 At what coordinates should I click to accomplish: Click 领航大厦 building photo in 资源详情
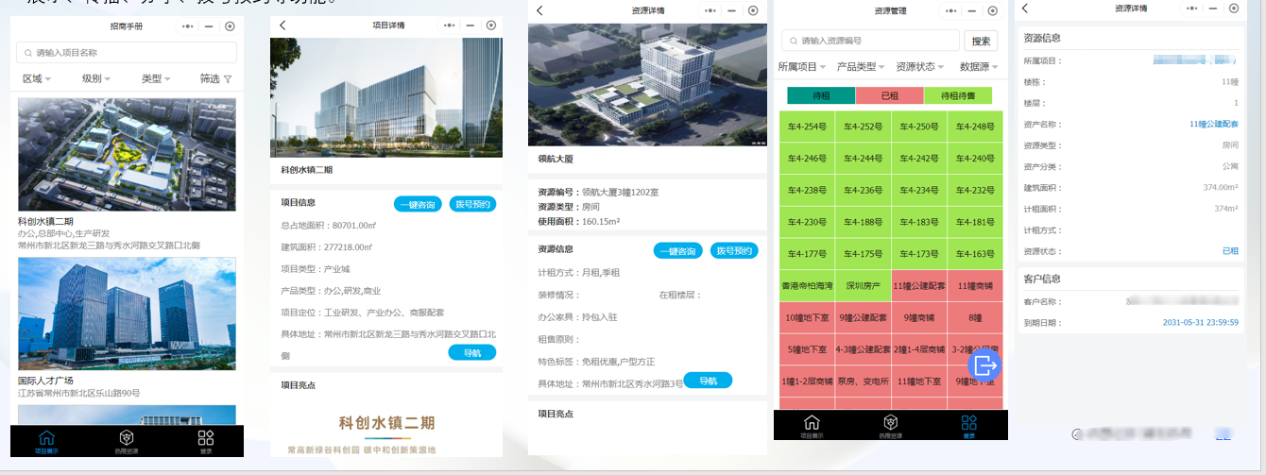[x=647, y=84]
